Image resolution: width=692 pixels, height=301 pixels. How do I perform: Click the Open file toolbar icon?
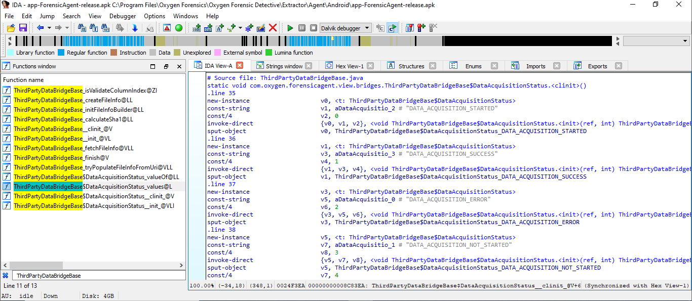pyautogui.click(x=11, y=28)
